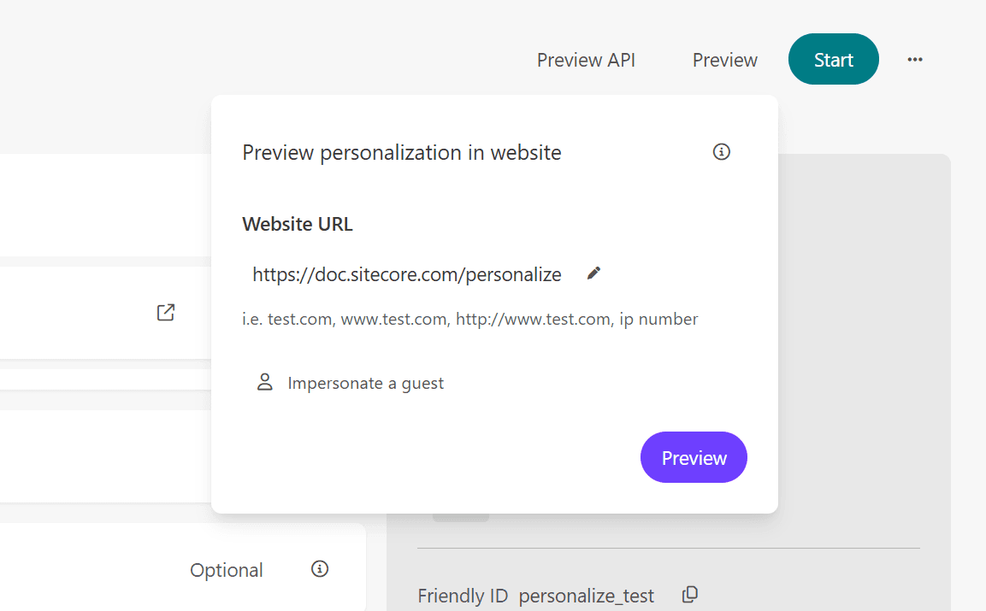This screenshot has height=611, width=986.
Task: Click pencil icon to edit website URL
Action: pos(594,273)
